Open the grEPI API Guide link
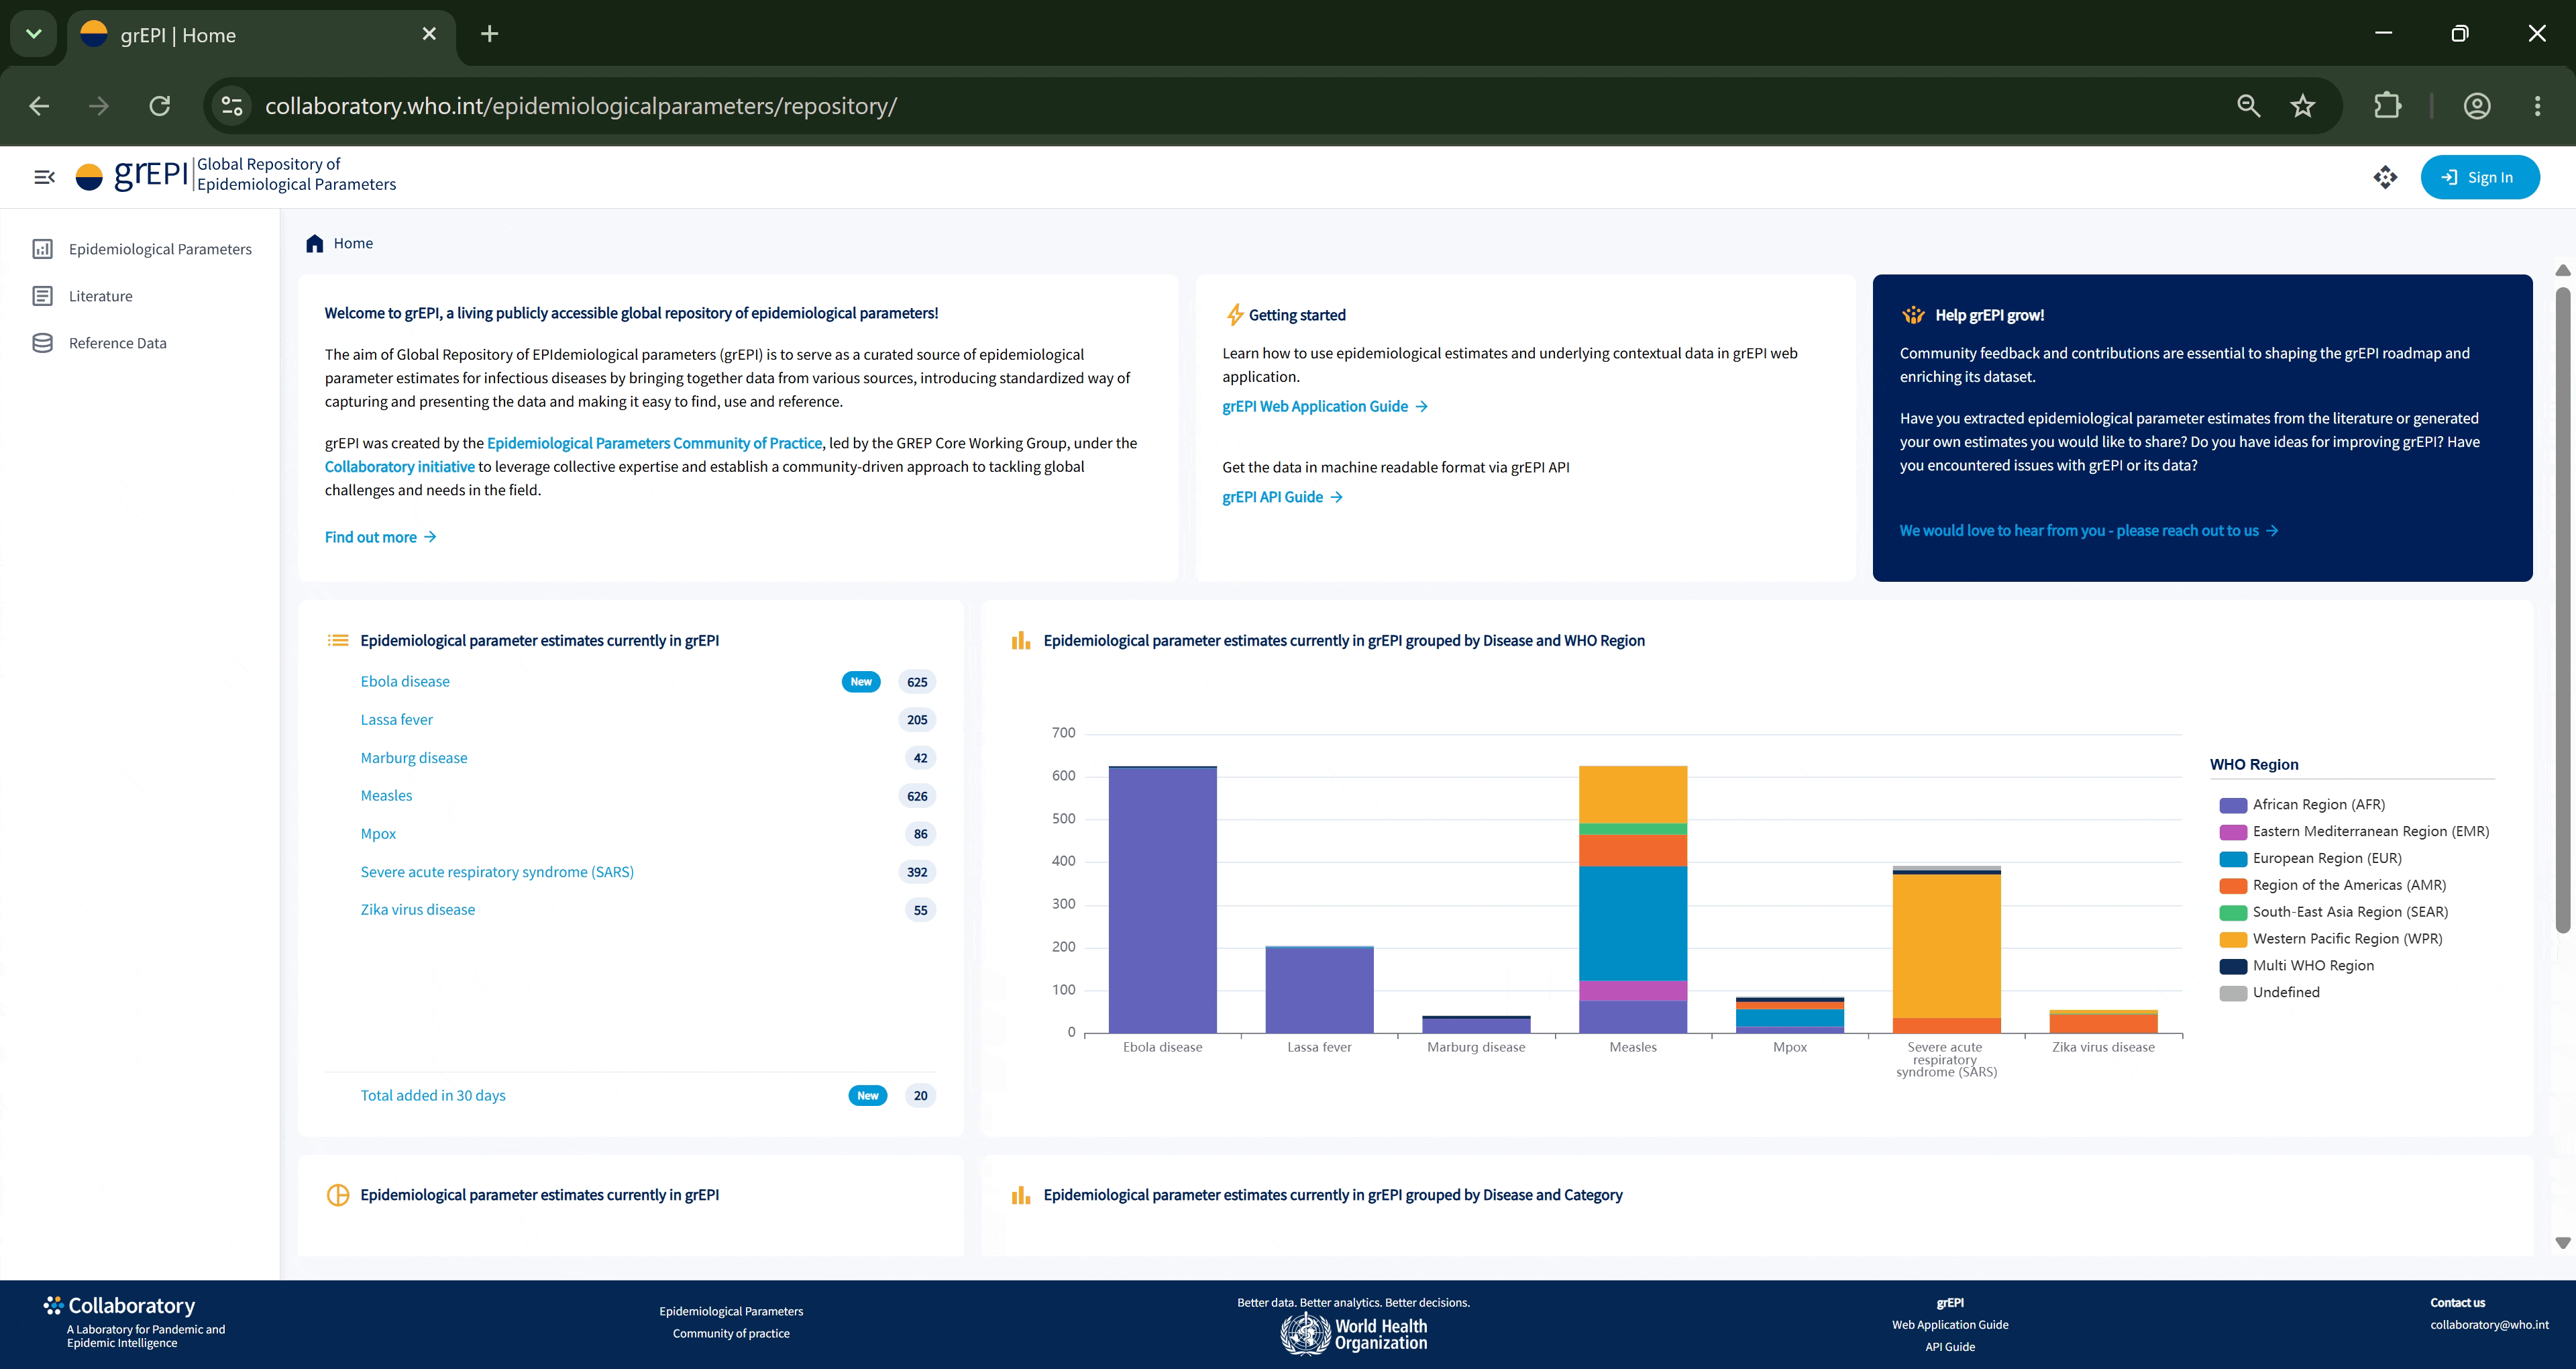2576x1369 pixels. [x=1282, y=497]
